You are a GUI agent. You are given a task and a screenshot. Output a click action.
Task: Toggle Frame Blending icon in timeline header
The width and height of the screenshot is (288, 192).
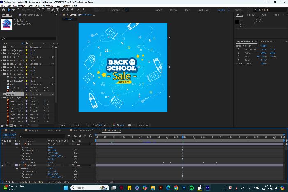pos(80,136)
